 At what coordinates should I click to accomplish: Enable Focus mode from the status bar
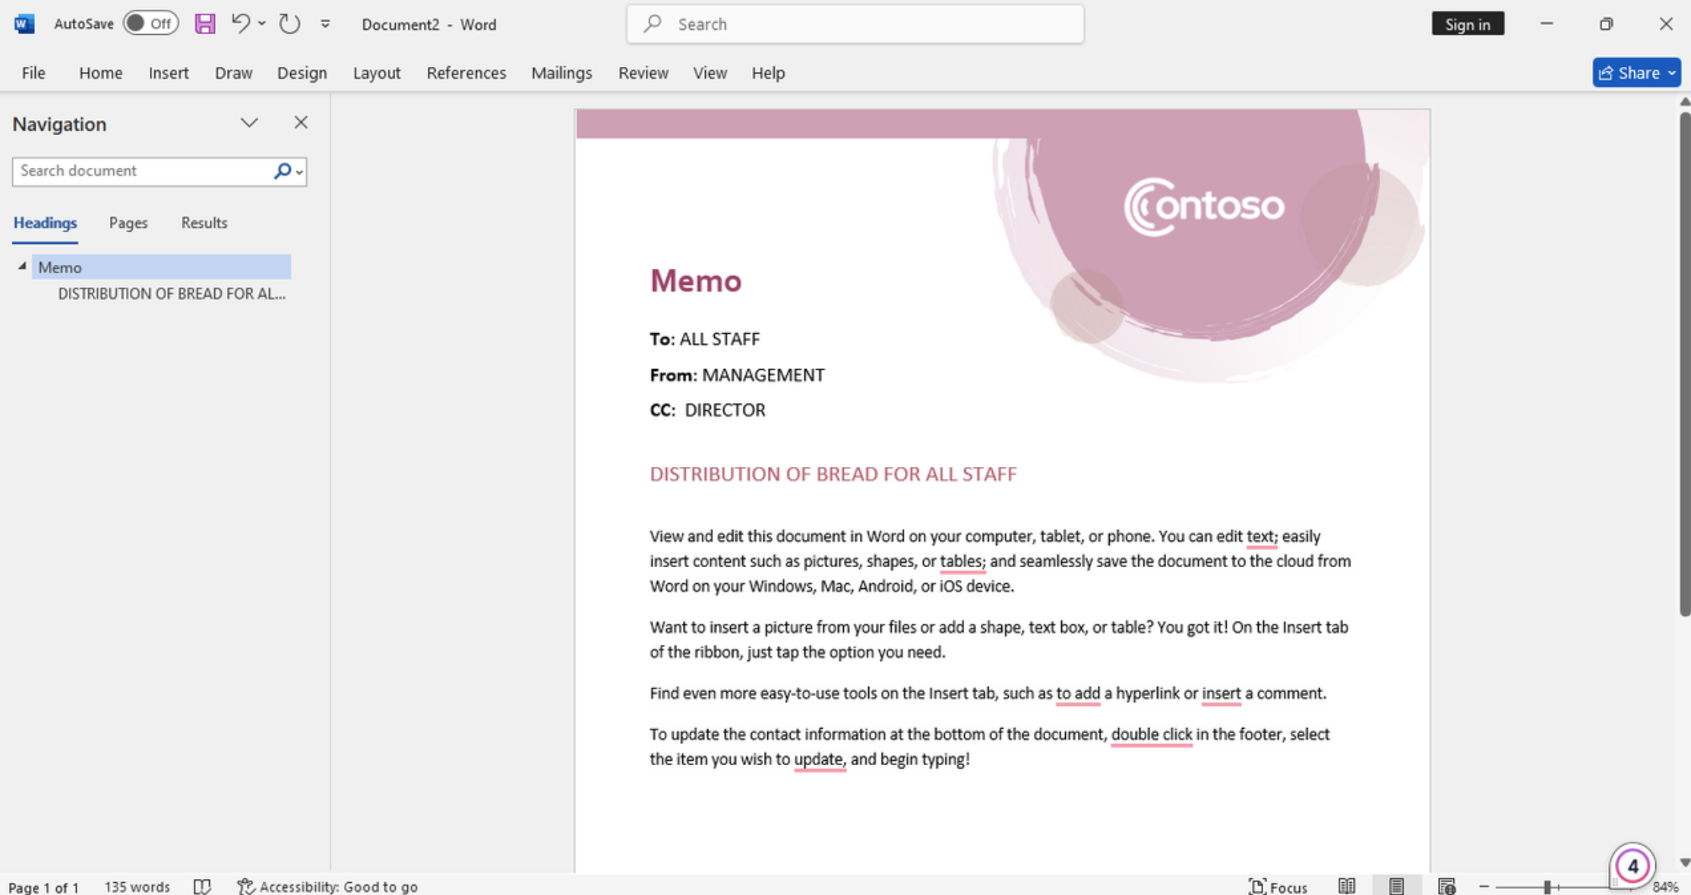[x=1279, y=886]
